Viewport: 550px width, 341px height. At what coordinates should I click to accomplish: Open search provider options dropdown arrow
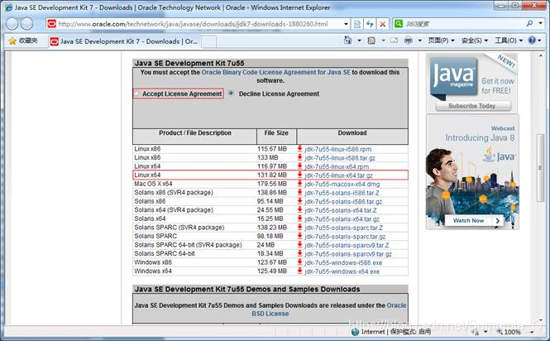point(541,23)
